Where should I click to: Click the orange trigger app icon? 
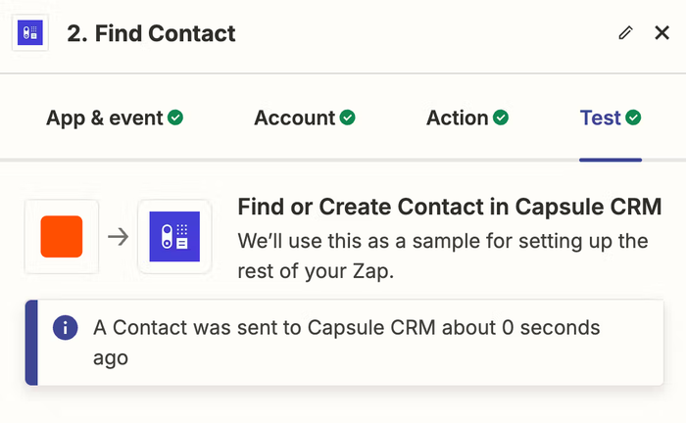(62, 237)
